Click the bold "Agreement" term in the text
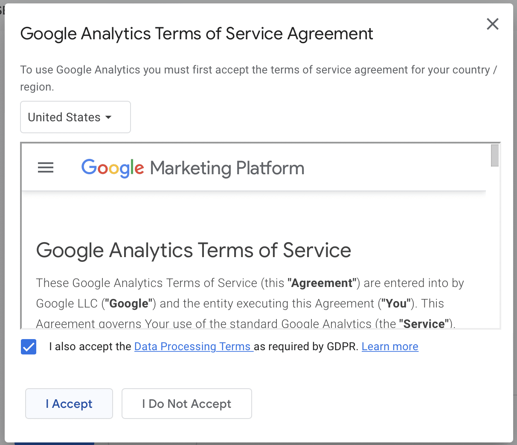 tap(322, 283)
